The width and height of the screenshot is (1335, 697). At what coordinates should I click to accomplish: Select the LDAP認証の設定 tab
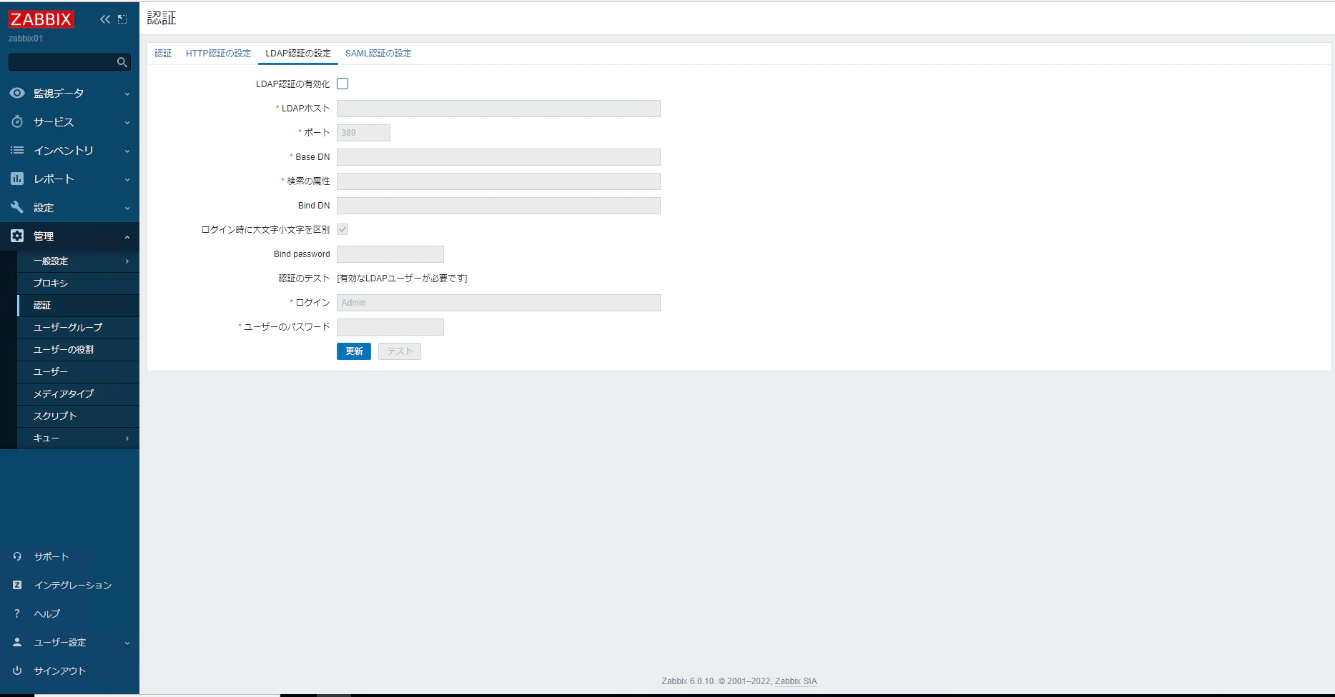click(298, 54)
